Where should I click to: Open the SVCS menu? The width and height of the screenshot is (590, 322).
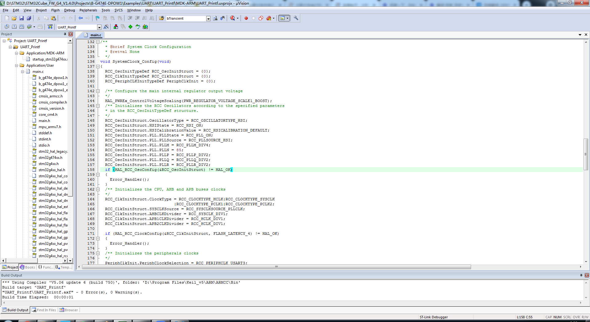point(119,10)
